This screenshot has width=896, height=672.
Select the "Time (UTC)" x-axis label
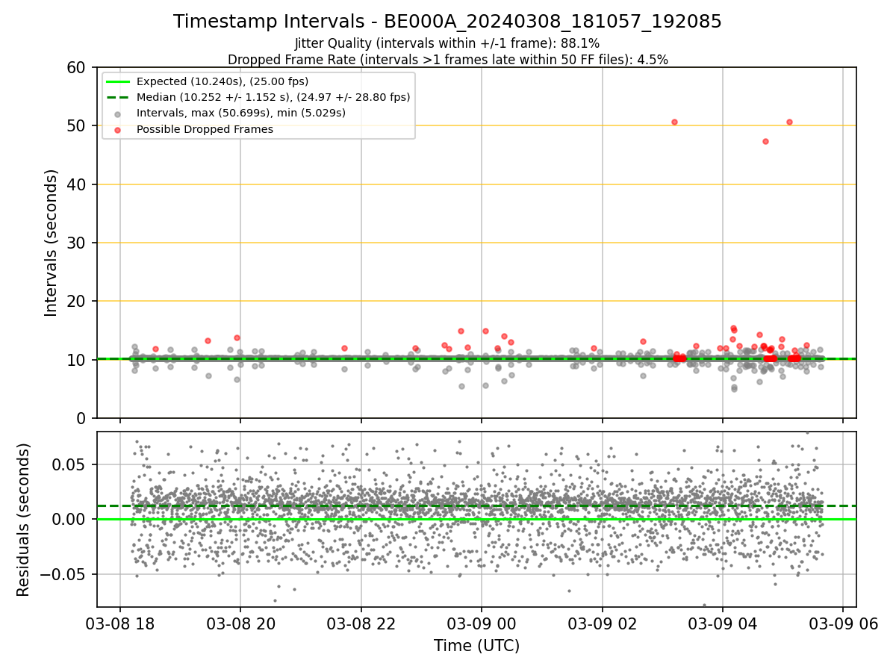click(x=476, y=646)
